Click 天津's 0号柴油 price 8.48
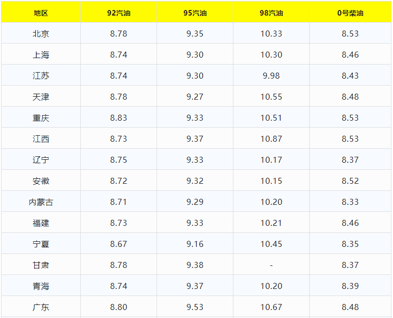This screenshot has width=393, height=318. click(x=350, y=97)
